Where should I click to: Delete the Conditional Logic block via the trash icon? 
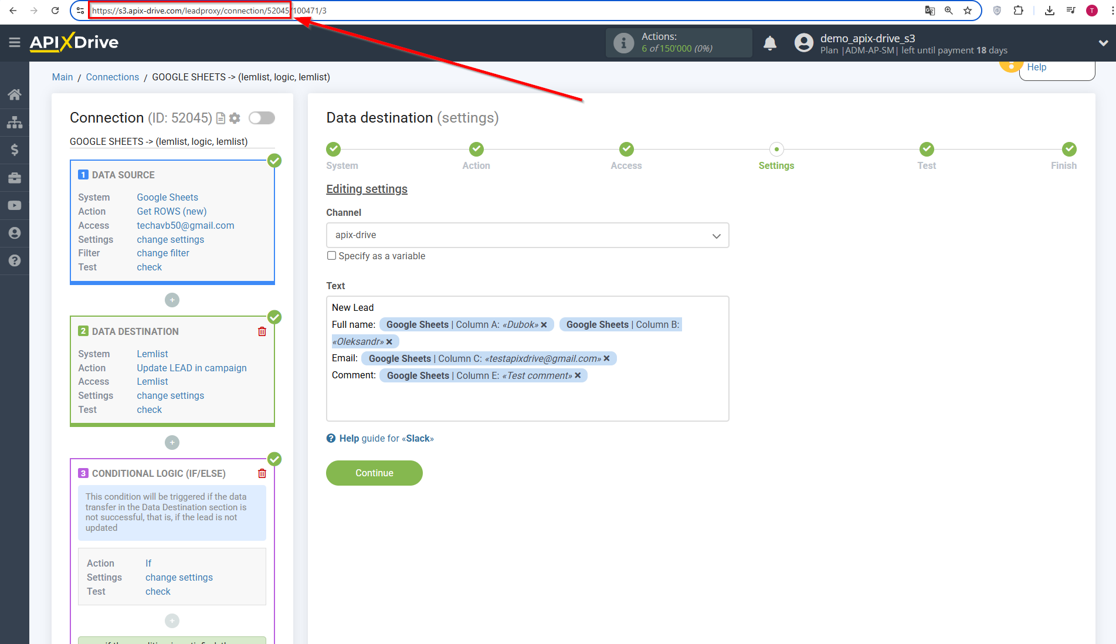(x=262, y=473)
